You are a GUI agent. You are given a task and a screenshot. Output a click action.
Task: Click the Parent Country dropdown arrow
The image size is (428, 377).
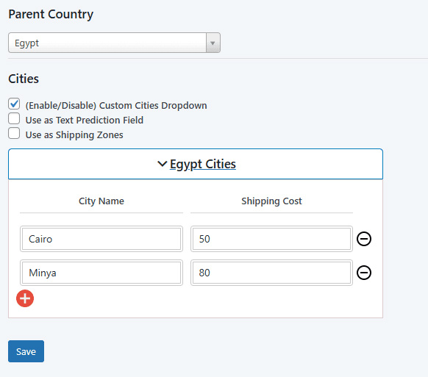point(213,43)
